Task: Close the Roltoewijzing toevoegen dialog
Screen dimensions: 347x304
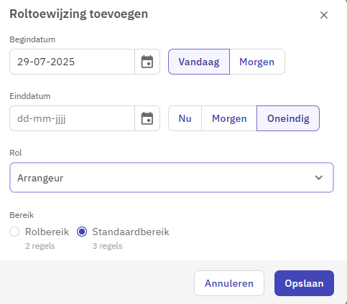Action: click(x=324, y=15)
